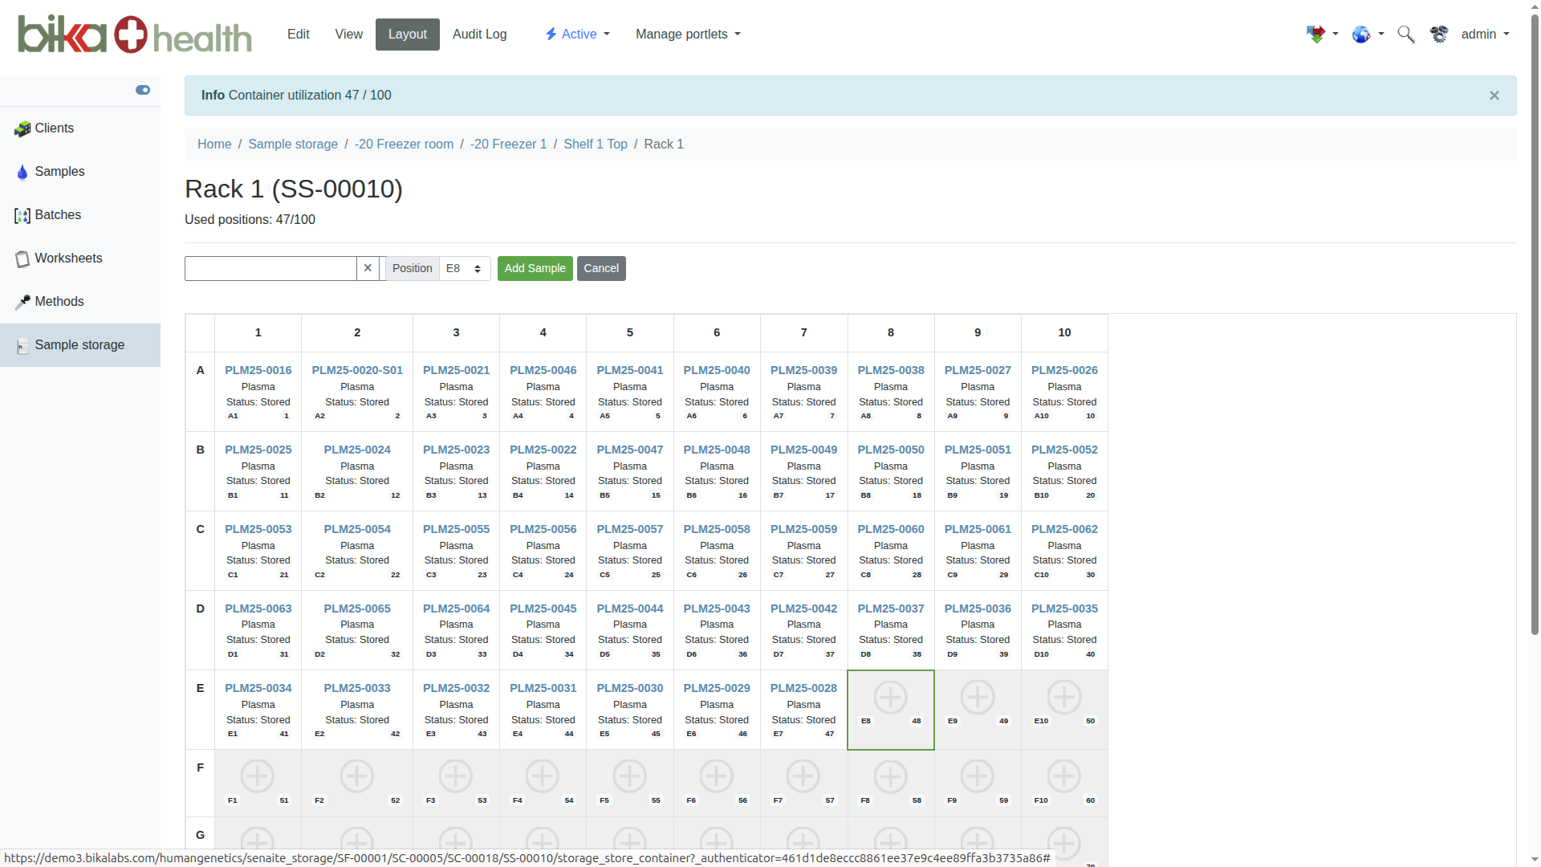
Task: Click the Worksheets clipboard icon
Action: tap(22, 258)
